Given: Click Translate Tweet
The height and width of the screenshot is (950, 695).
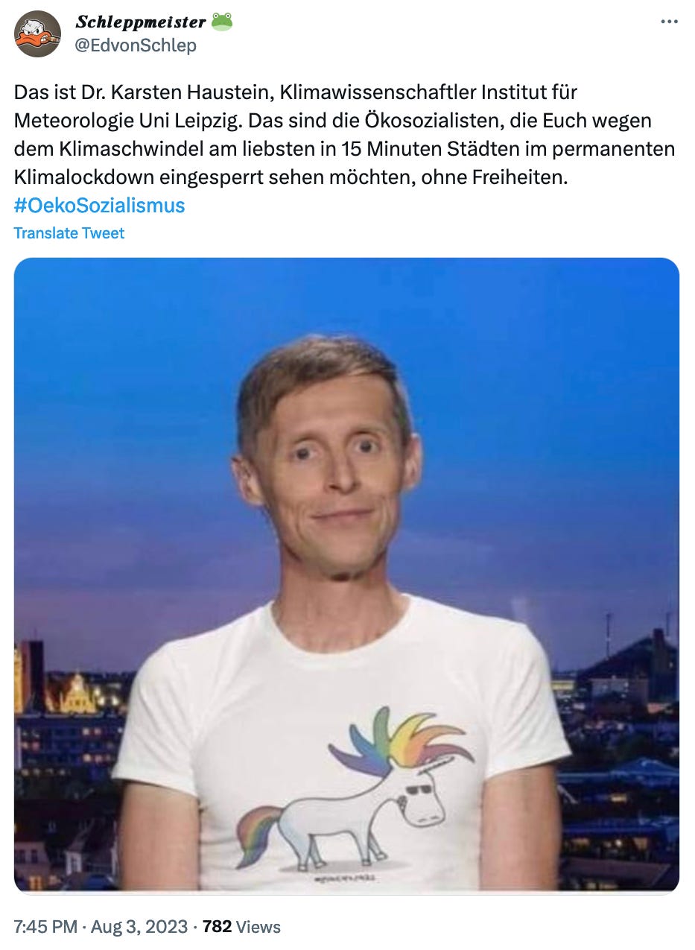Looking at the screenshot, I should coord(69,233).
